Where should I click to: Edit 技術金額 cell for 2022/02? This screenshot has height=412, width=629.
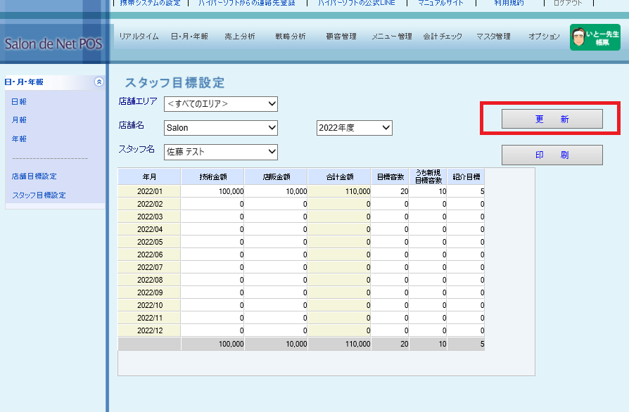(x=213, y=204)
